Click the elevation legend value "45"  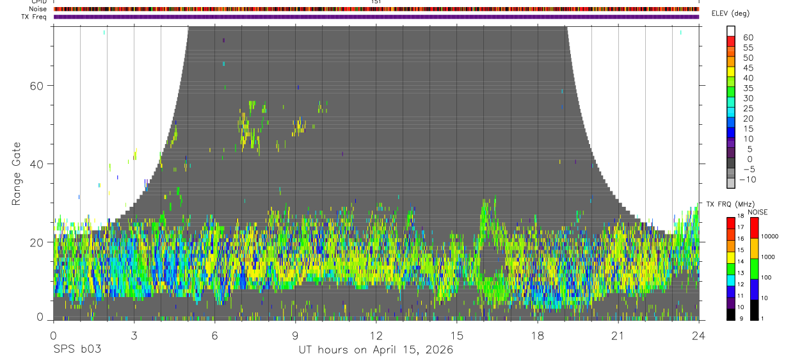748,68
